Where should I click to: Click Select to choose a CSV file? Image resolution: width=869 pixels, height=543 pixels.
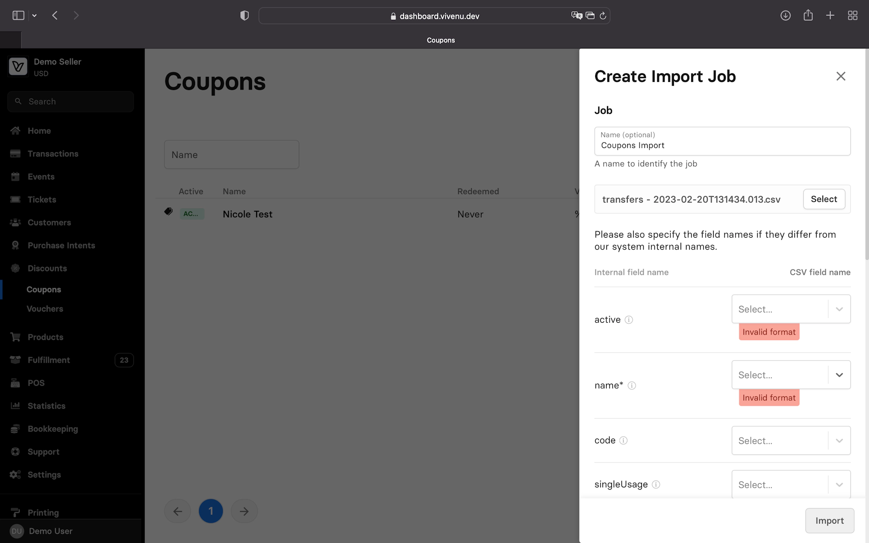click(x=824, y=199)
